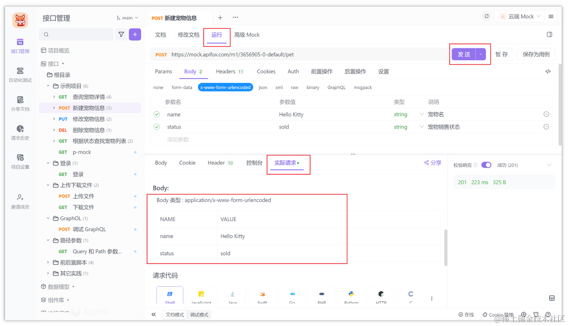Open 接口管理 in the left sidebar
Viewport: 568px width, 326px height.
(20, 46)
